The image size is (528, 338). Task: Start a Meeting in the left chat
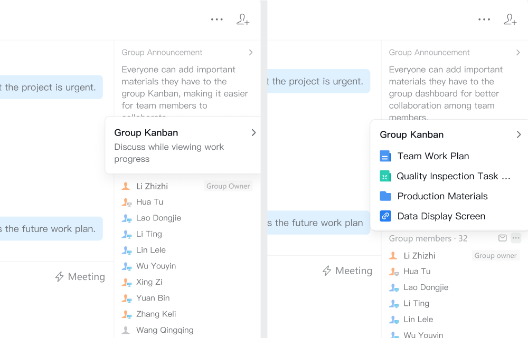click(x=80, y=277)
